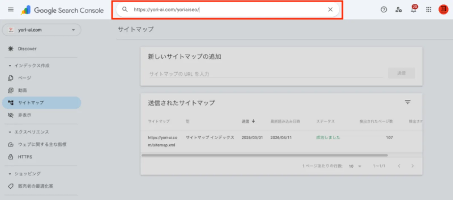
Task: Open the rows per page dropdown
Action: 355,166
